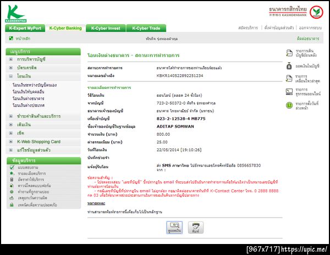This screenshot has height=255, width=330.
Task: Click the fee value 25.00
Action: click(x=162, y=142)
